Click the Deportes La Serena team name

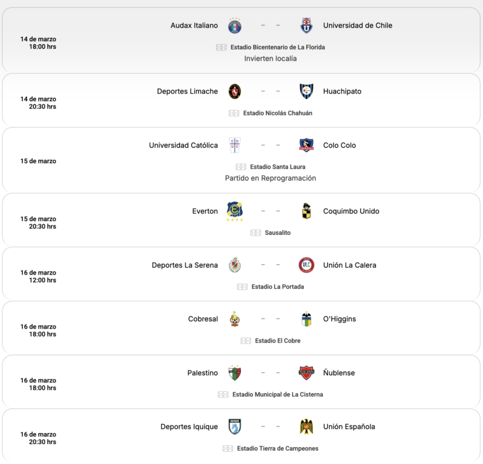point(185,265)
